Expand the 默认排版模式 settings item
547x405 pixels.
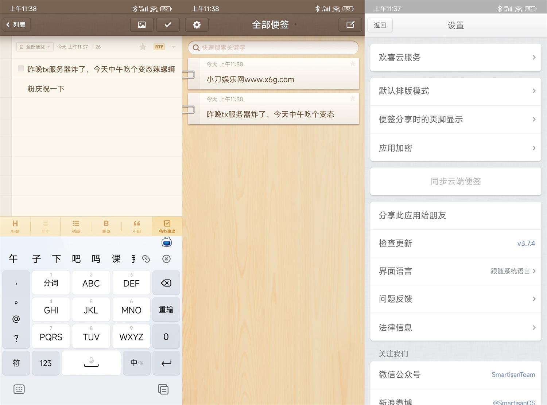[x=455, y=91]
